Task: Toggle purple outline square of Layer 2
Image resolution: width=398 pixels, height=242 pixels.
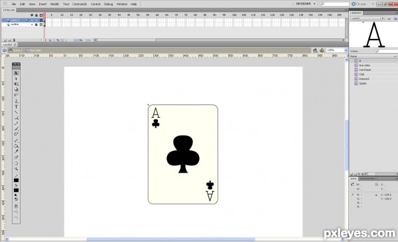Action: coord(41,20)
